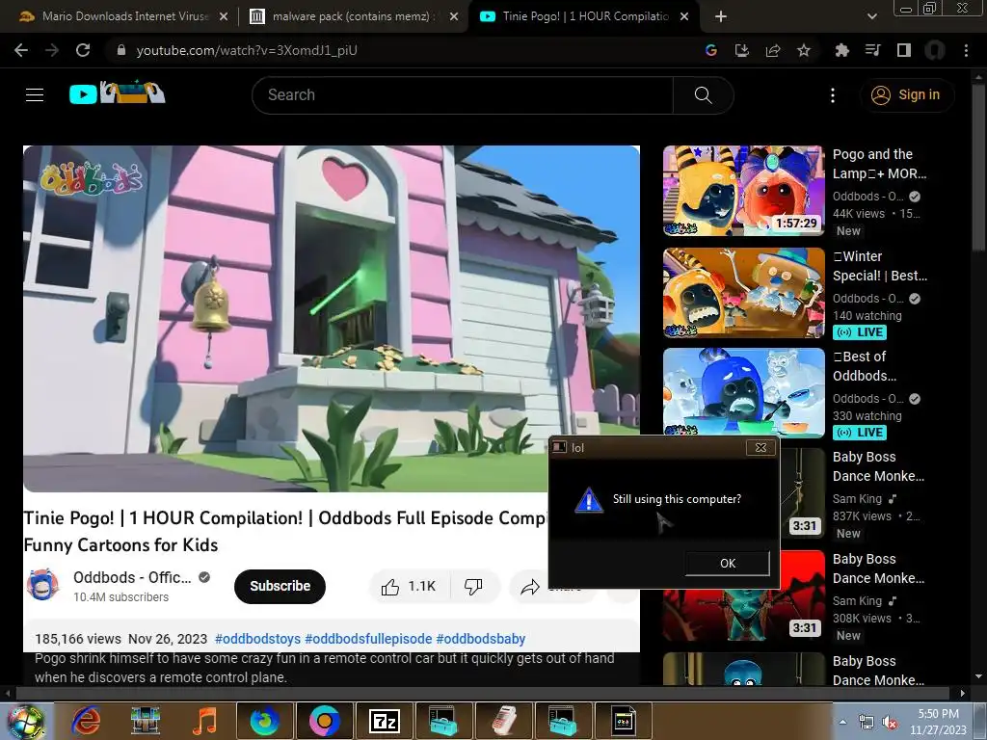Open the #oddbodsbaby hashtag link

coord(480,639)
